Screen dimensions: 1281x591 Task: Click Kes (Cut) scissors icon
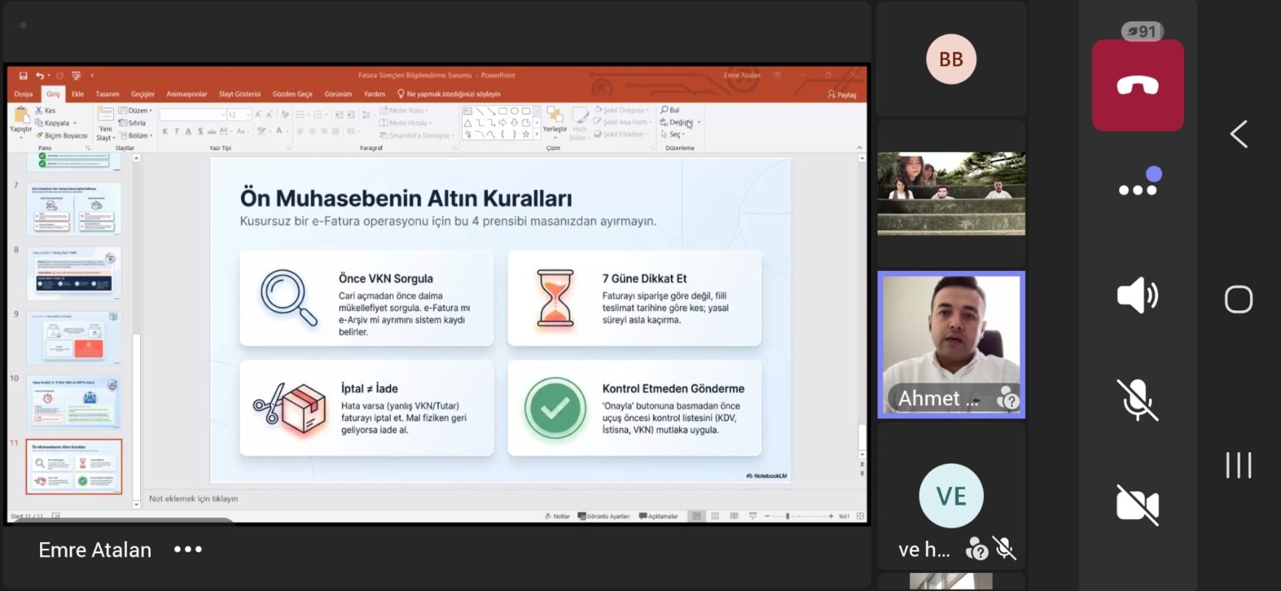coord(39,110)
